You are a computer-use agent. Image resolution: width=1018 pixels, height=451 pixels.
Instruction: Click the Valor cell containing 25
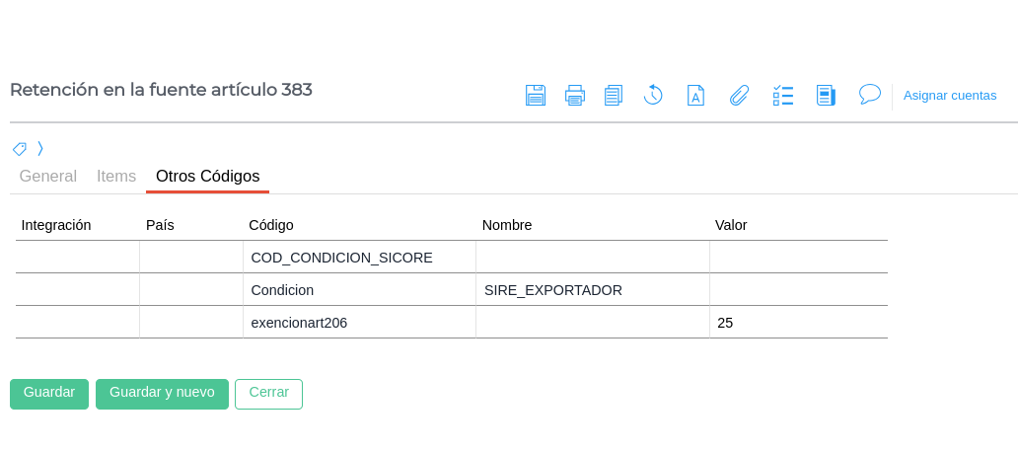(797, 323)
